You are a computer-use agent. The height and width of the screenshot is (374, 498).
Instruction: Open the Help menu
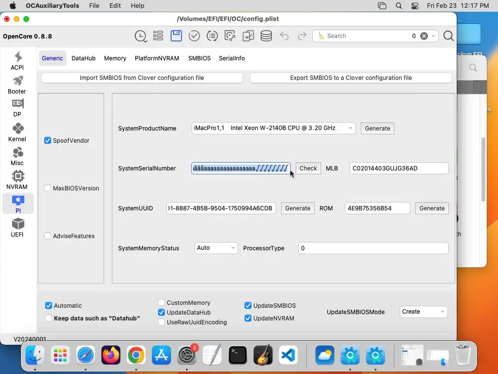138,6
